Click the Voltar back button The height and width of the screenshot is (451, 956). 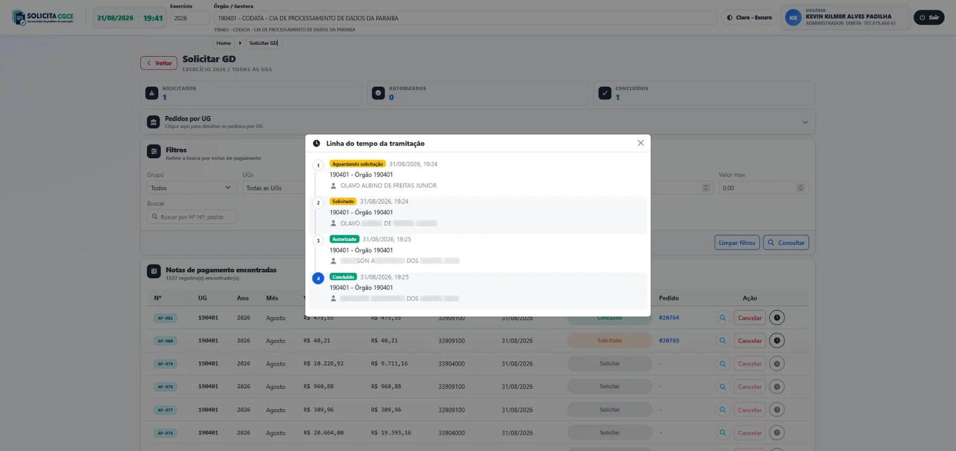tap(159, 63)
